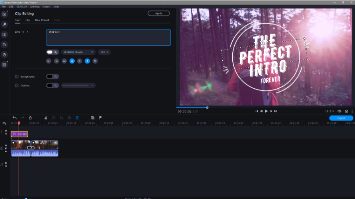Image resolution: width=355 pixels, height=199 pixels.
Task: Redo the action in timeline toolbar
Action: [x=22, y=118]
